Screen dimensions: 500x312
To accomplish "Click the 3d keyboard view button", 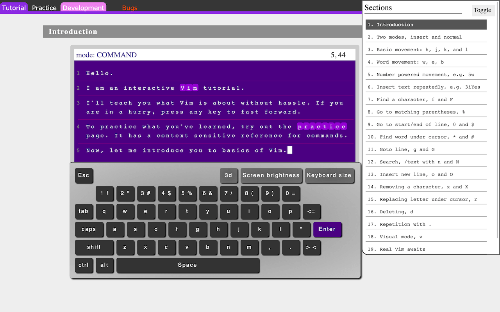I will 229,175.
